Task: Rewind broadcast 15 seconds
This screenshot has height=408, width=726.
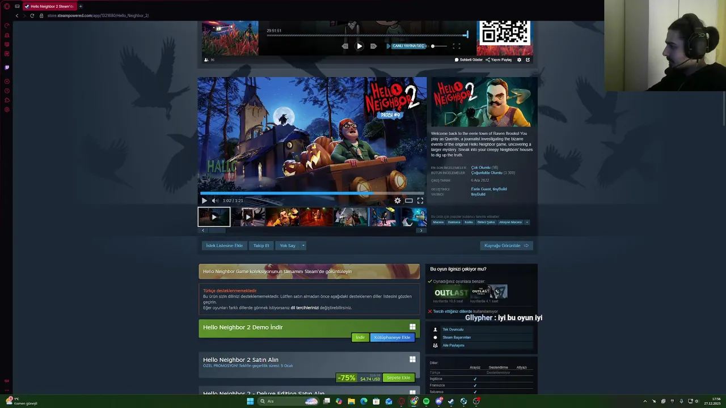Action: (345, 46)
